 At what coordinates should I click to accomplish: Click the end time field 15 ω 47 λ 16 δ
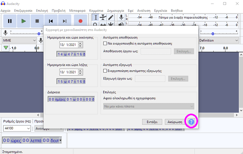[x=71, y=81]
